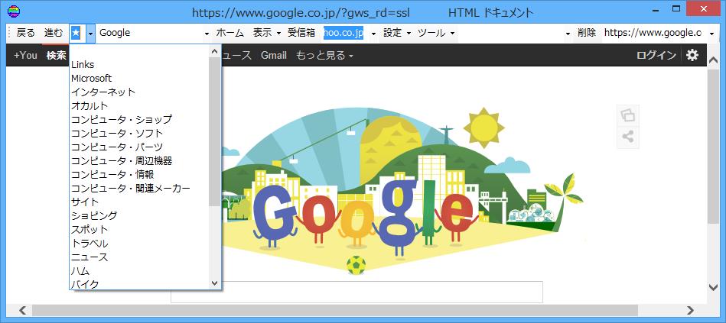Click the 検索 link in Google bar

tap(56, 56)
